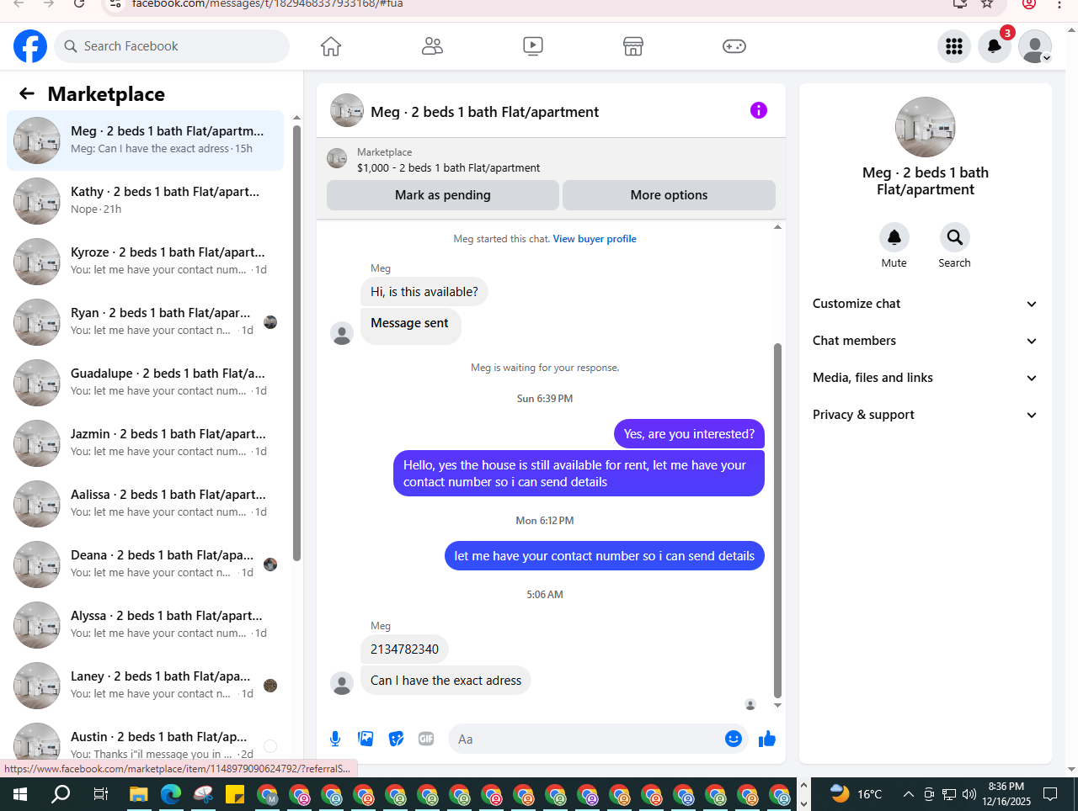Open conversation information purple icon
Viewport: 1078px width, 811px height.
(759, 110)
